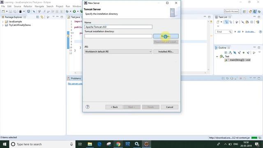
Task: Switch to the Test.java editor tab
Action: 75,17
